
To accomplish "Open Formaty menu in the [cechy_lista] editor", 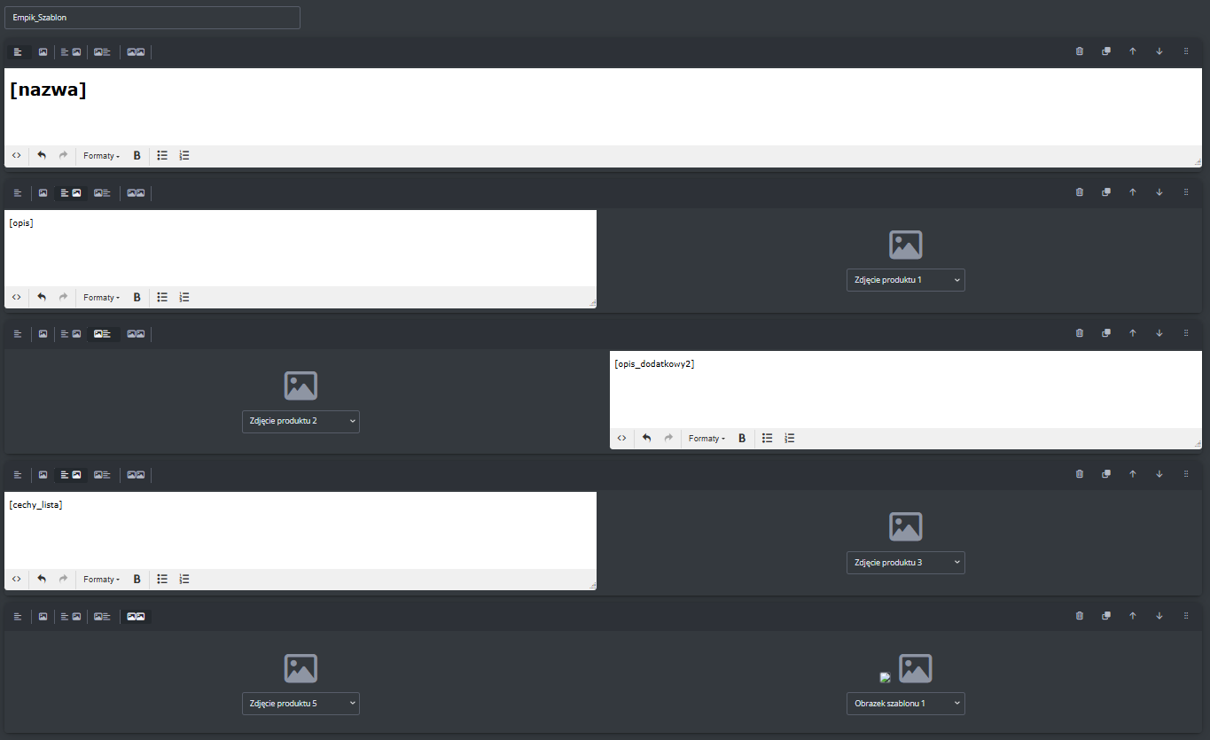I will point(101,580).
